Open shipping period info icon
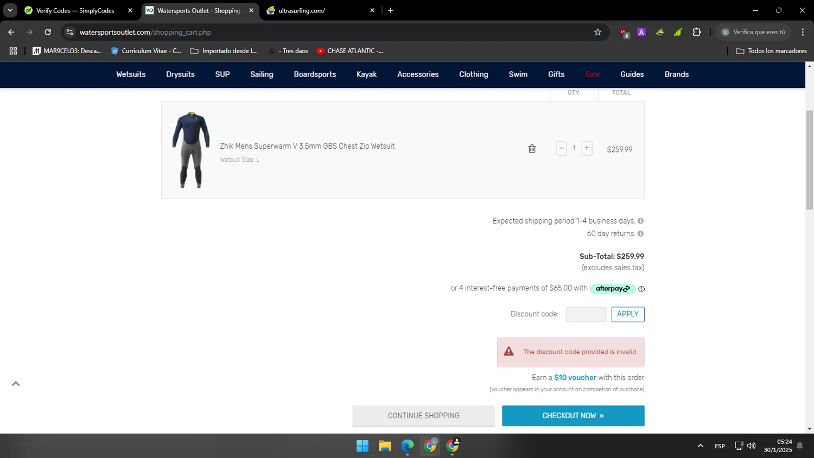The image size is (814, 458). pos(640,221)
